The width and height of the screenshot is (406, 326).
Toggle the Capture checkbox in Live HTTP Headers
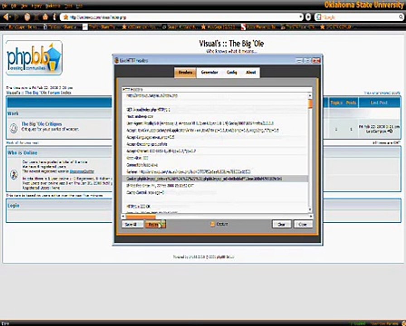coord(213,224)
